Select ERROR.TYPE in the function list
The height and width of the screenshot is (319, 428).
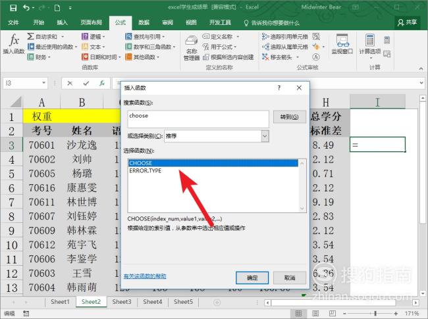(146, 170)
